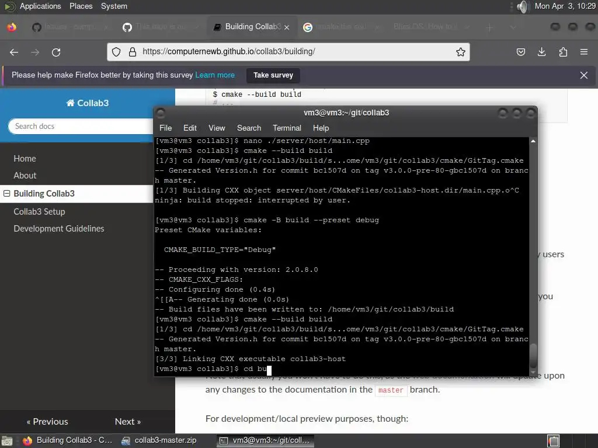Close the Building Collab3 tab
This screenshot has height=448, width=598.
(x=287, y=27)
